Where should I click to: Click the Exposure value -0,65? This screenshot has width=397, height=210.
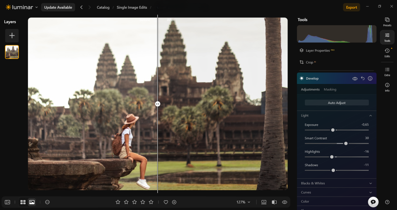(365, 125)
